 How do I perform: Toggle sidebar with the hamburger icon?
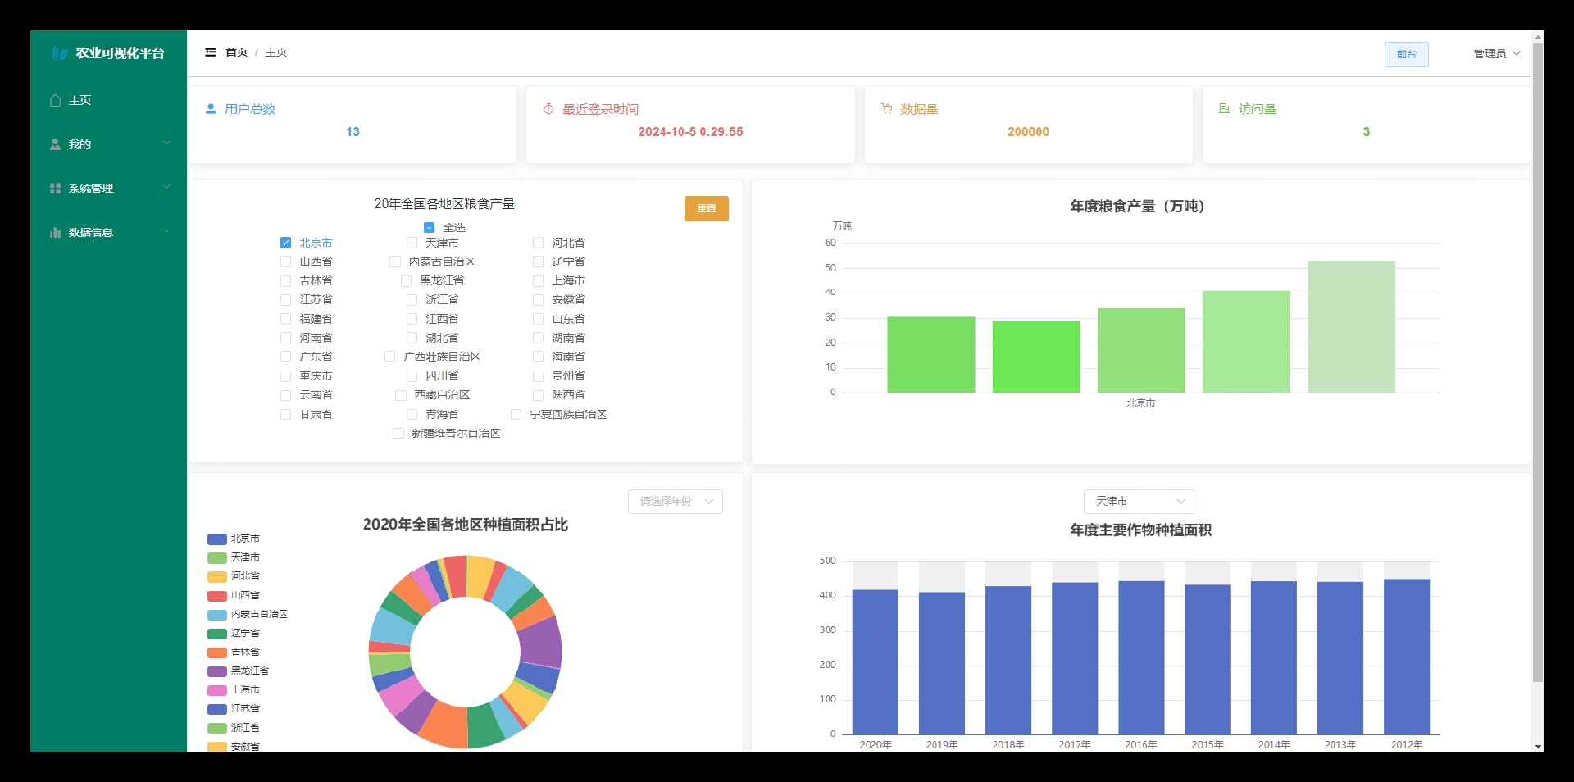211,52
